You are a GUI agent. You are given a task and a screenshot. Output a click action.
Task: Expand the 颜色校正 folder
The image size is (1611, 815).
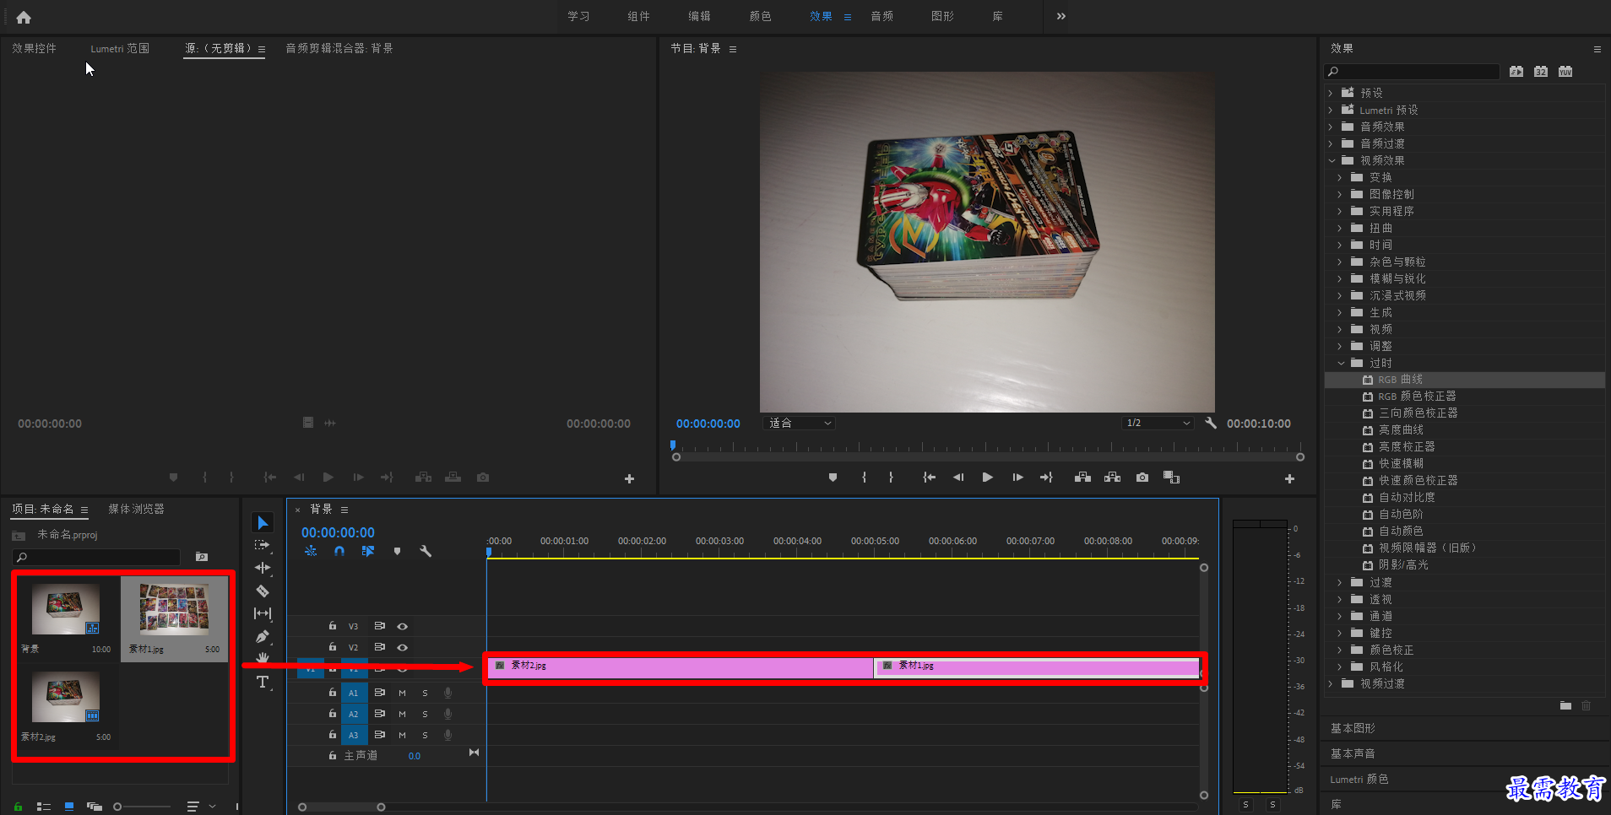[x=1340, y=650]
